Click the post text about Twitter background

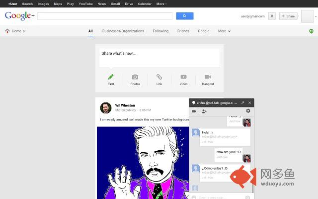145,119
